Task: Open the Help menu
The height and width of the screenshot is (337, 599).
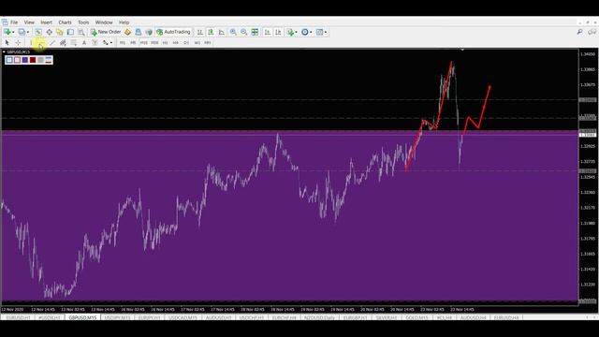Action: point(124,22)
